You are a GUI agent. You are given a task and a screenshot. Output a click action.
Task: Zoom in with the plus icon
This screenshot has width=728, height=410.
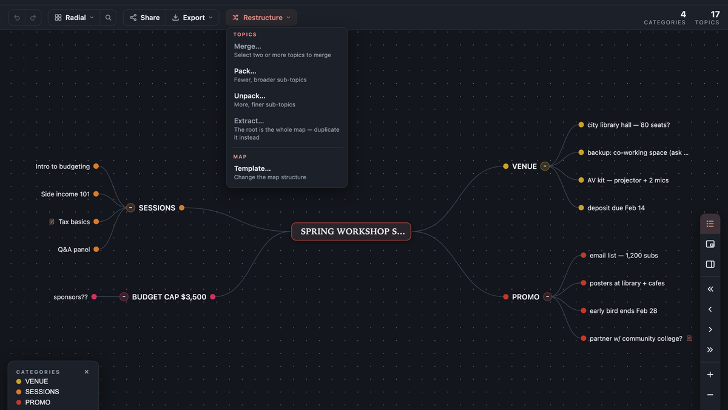(710, 375)
